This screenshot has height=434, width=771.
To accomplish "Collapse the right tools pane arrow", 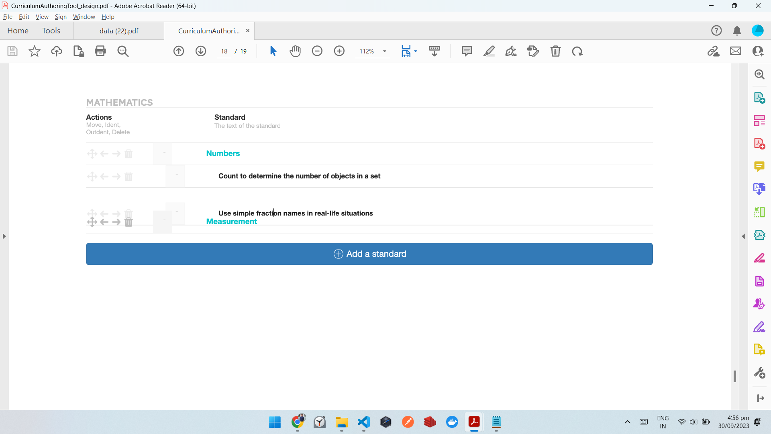I will [743, 236].
